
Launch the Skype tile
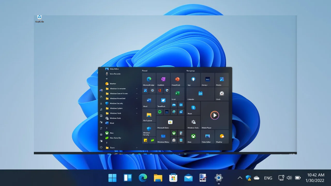pos(193,108)
